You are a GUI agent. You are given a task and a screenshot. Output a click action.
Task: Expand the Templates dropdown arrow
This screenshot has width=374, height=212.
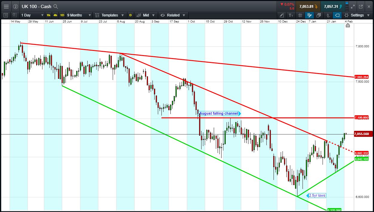123,15
